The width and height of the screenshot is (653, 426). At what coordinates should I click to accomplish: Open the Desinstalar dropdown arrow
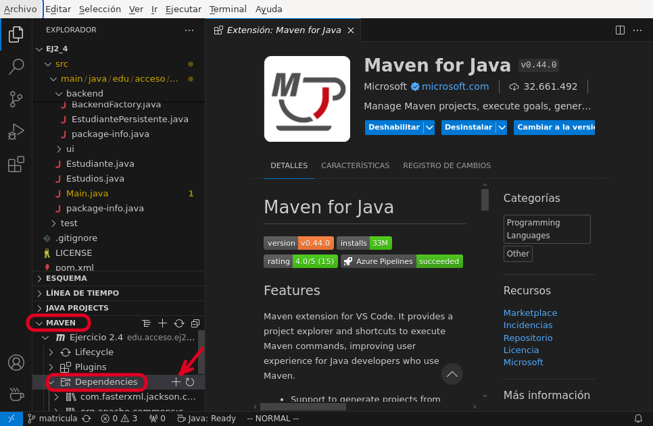pos(502,128)
